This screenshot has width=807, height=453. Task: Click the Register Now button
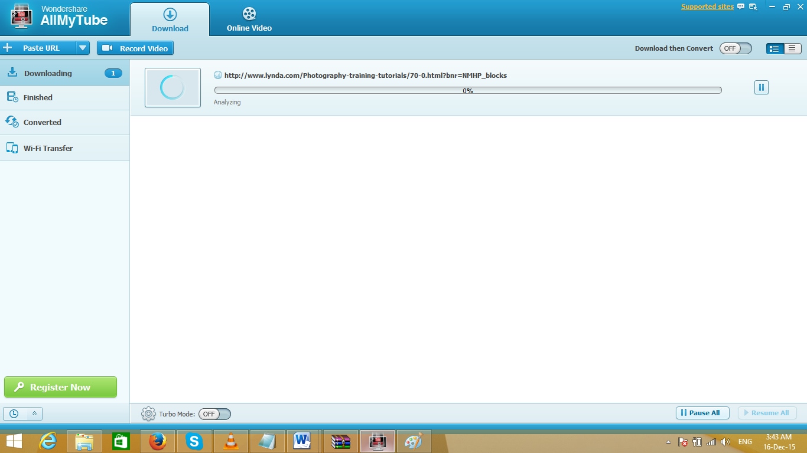(x=60, y=387)
